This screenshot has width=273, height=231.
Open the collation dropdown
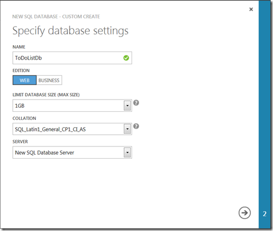coord(72,129)
